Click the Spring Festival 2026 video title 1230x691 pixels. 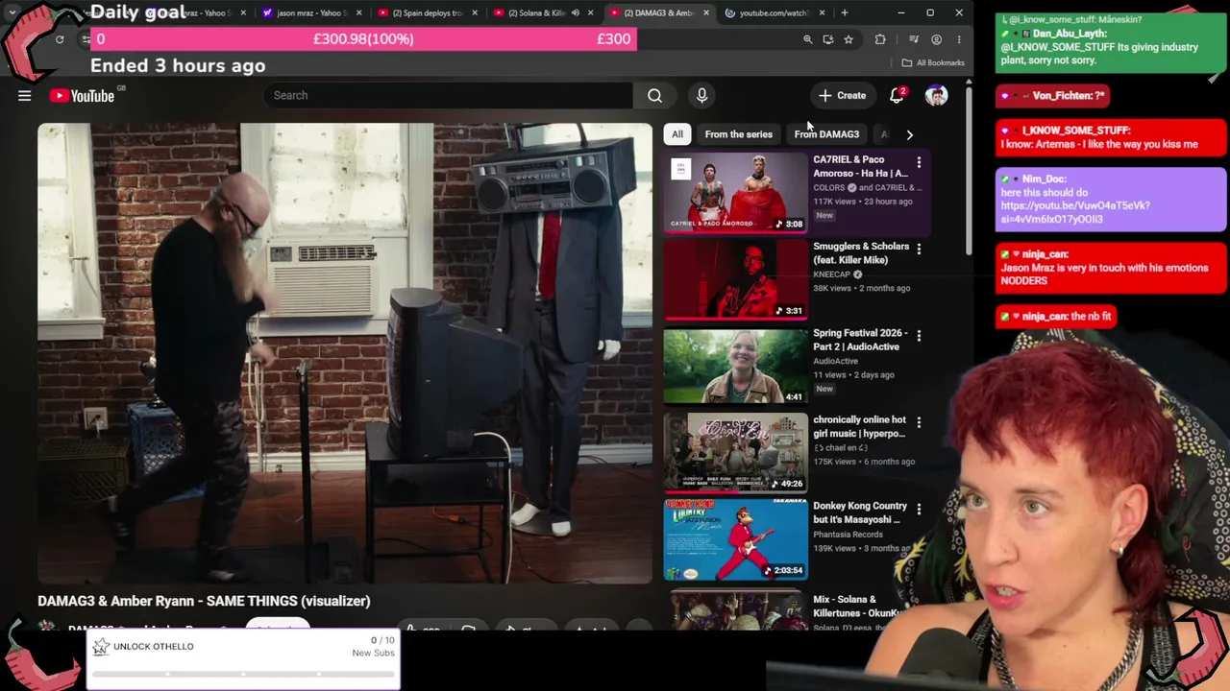tap(860, 340)
